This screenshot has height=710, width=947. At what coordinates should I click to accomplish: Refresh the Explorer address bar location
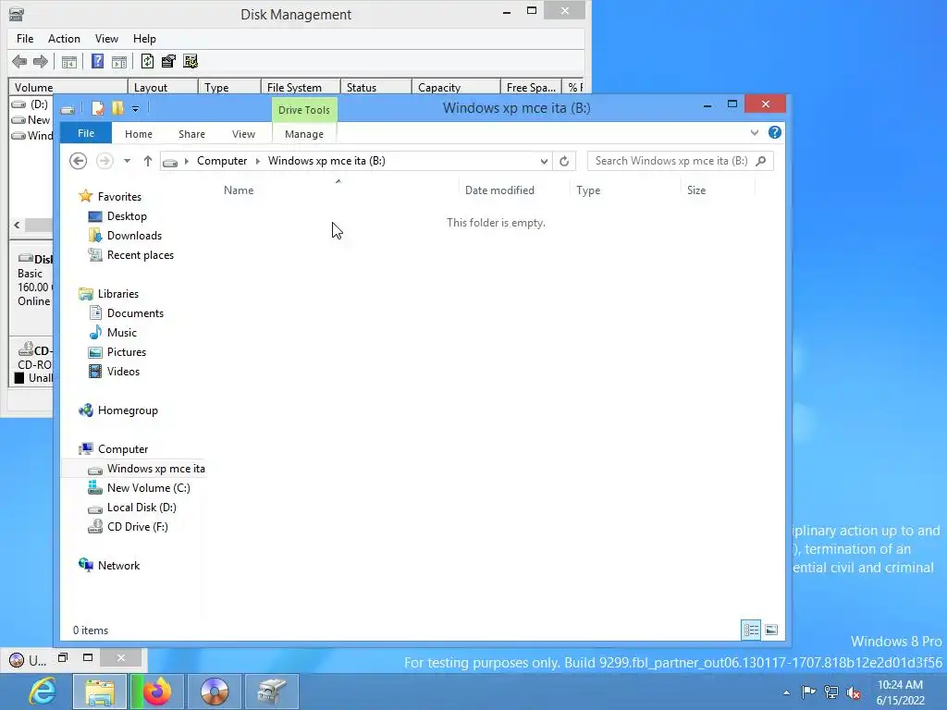point(563,161)
